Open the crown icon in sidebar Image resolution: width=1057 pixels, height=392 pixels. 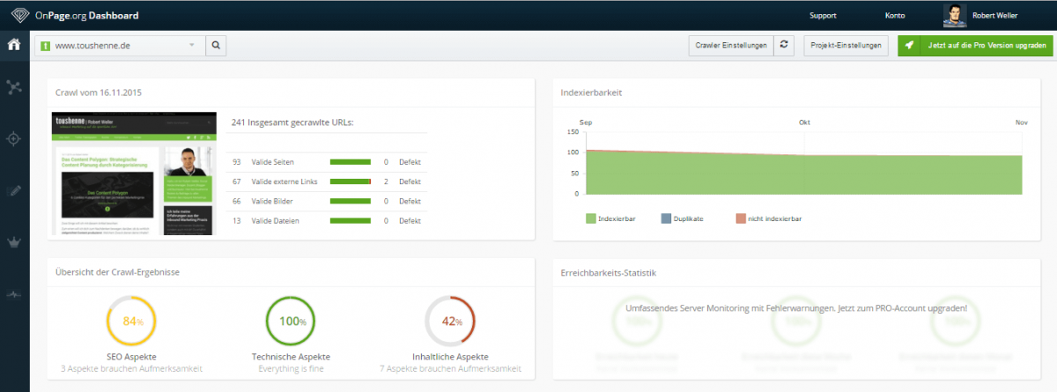(14, 242)
